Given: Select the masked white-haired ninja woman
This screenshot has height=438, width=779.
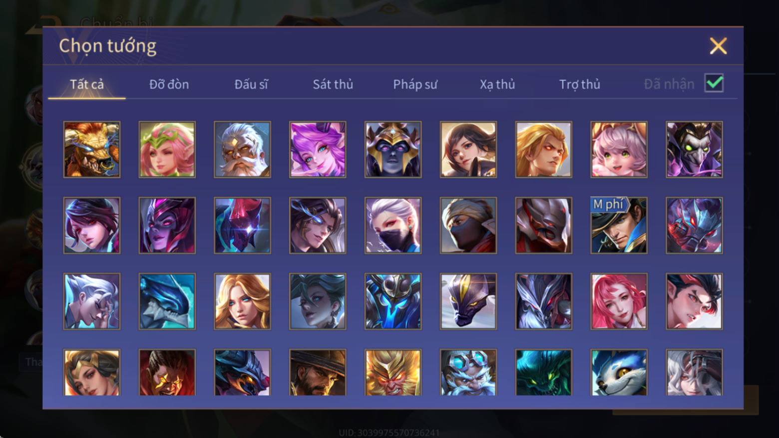Looking at the screenshot, I should point(392,225).
